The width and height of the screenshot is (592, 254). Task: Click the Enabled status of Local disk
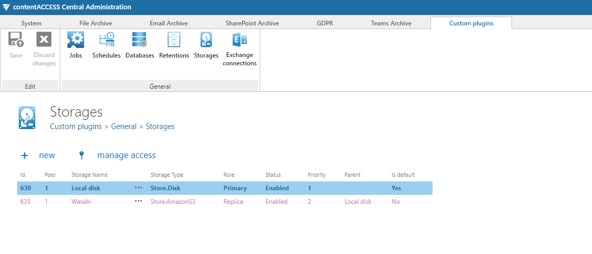click(x=277, y=188)
